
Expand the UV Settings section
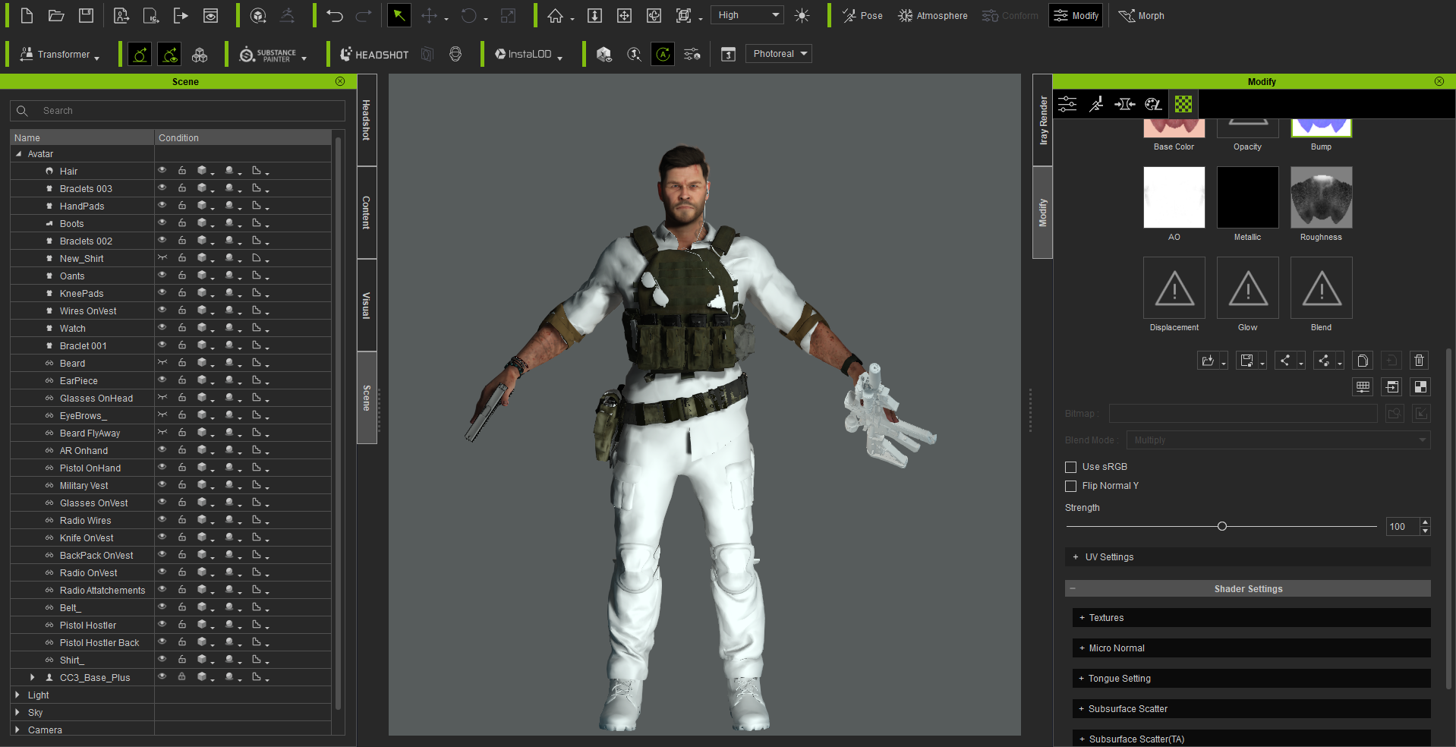click(x=1247, y=557)
